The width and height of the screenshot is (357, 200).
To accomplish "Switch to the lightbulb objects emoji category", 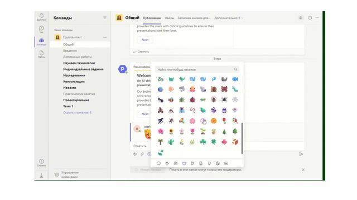I will pyautogui.click(x=209, y=163).
